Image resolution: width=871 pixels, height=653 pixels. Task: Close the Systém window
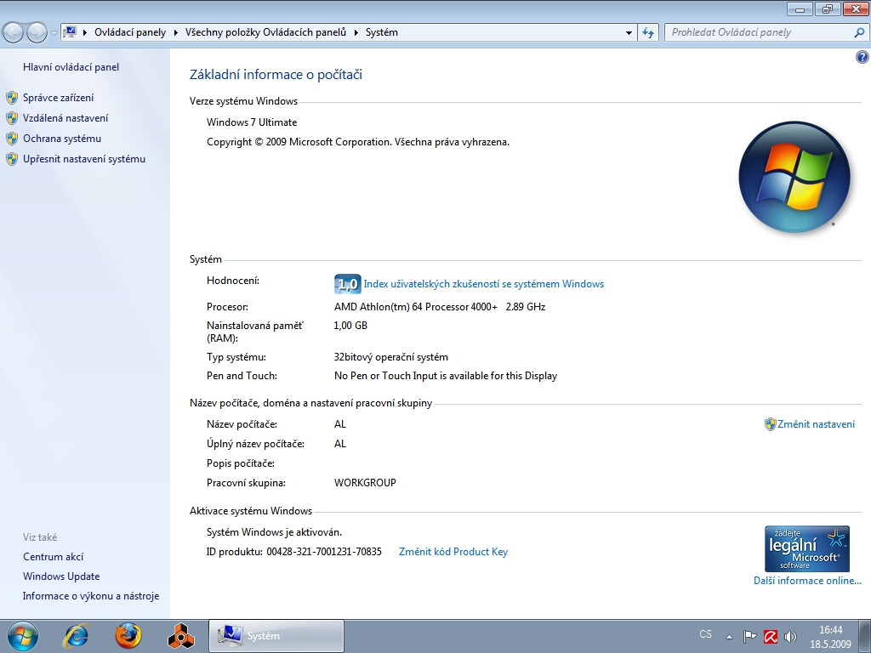tap(856, 9)
